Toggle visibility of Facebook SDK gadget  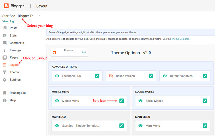coord(57,76)
